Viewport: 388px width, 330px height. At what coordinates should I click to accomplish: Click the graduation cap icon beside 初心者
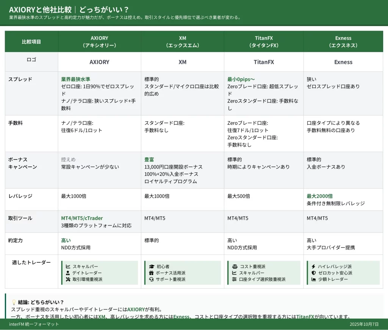point(152,266)
